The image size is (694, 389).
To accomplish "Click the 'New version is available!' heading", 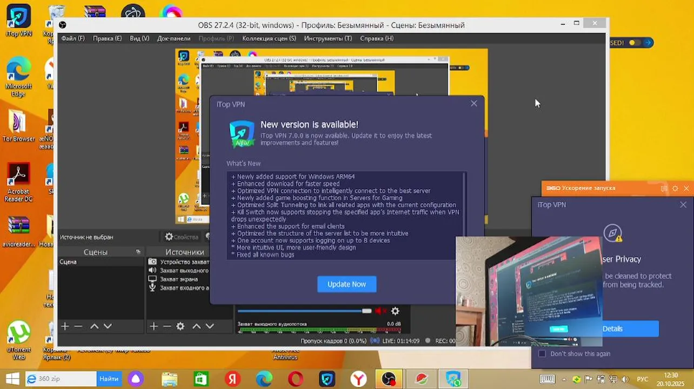I will (x=309, y=125).
